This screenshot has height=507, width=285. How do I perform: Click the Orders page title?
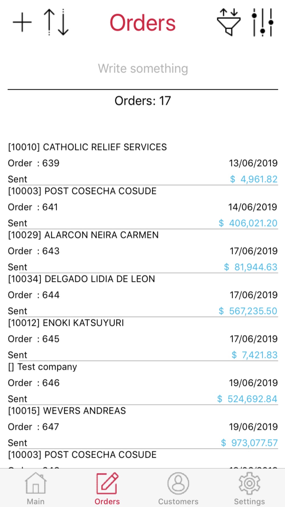pyautogui.click(x=143, y=23)
